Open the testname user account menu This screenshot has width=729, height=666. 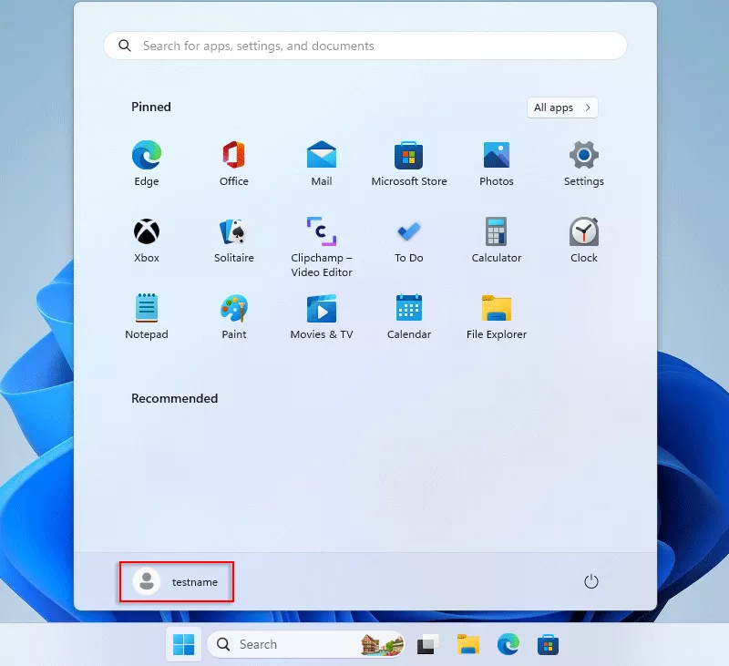tap(177, 581)
